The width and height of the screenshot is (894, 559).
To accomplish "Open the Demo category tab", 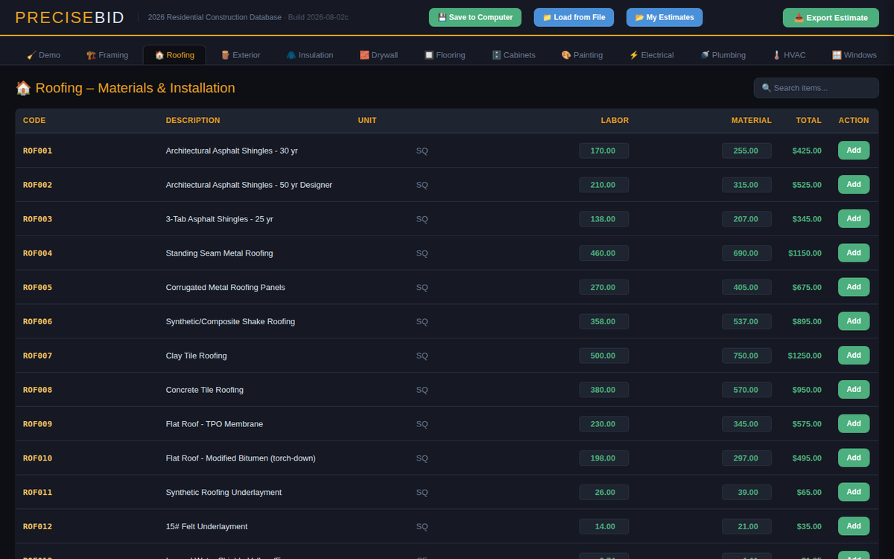I will pos(43,55).
